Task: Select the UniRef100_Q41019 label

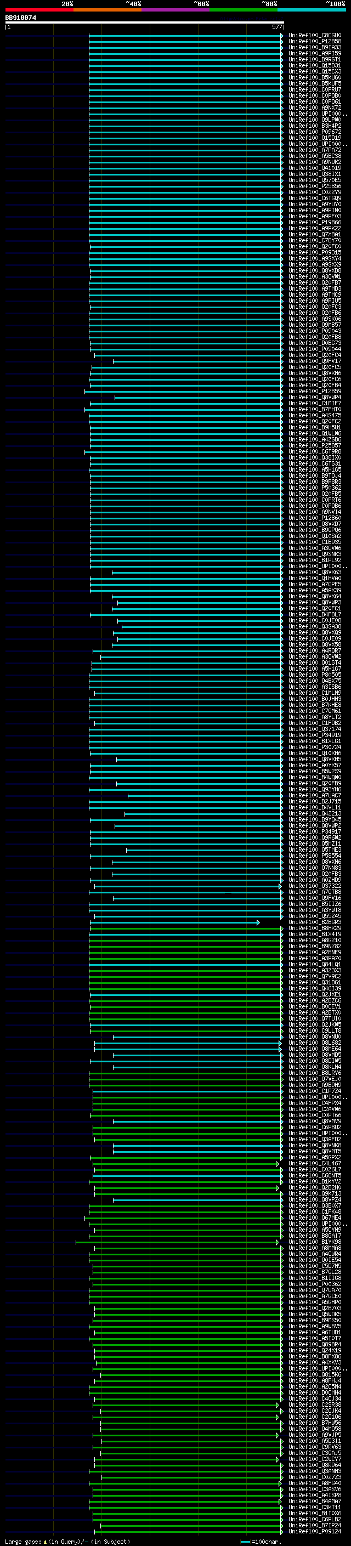Action: (314, 168)
